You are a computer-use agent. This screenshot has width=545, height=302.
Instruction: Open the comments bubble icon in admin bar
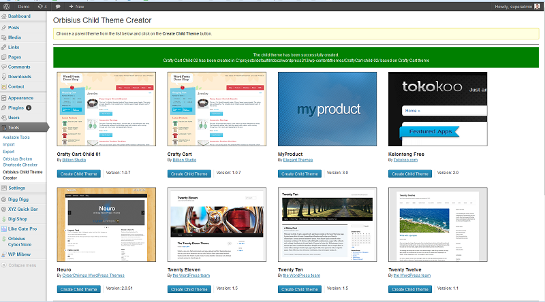click(58, 6)
